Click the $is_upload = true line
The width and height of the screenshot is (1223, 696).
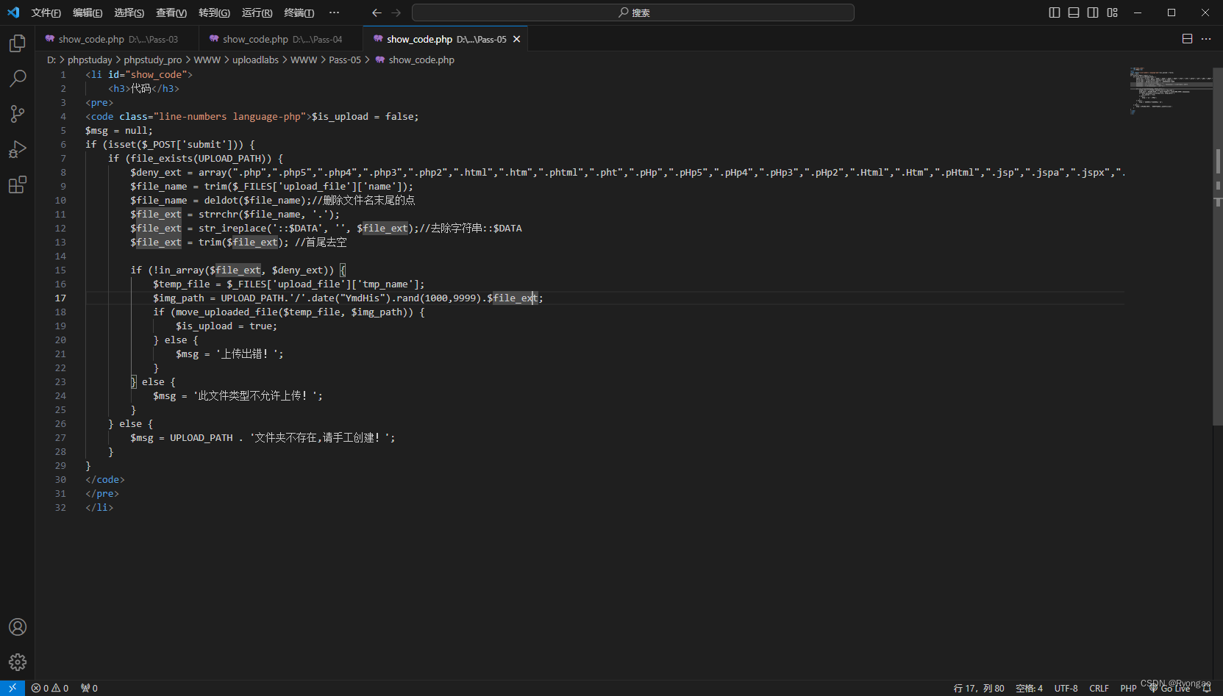pos(227,326)
